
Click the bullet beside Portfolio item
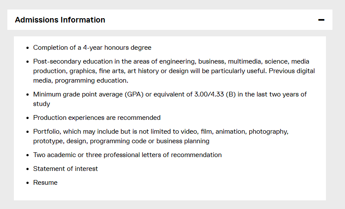[x=27, y=132]
